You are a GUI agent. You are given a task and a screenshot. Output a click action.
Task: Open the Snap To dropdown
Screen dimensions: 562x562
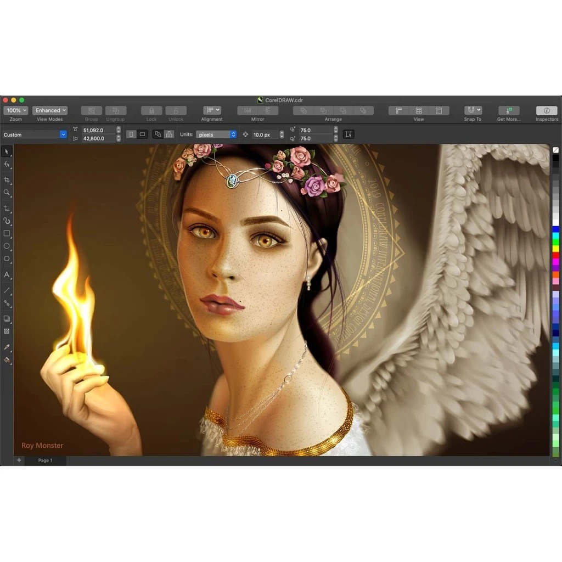click(x=473, y=110)
